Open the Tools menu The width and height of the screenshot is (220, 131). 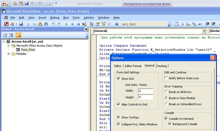76,18
